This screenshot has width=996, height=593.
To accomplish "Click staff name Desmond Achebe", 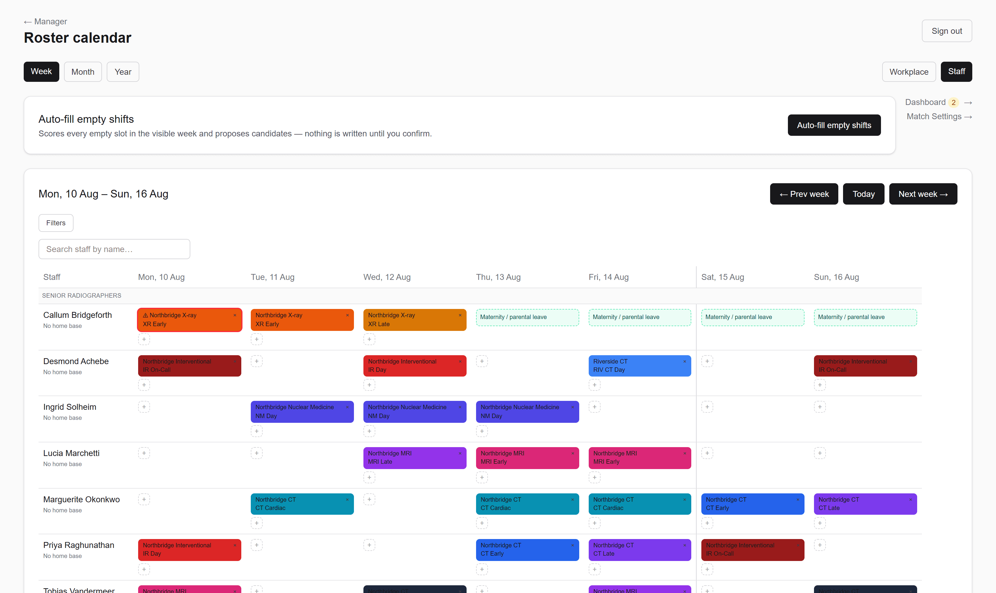I will (x=76, y=361).
